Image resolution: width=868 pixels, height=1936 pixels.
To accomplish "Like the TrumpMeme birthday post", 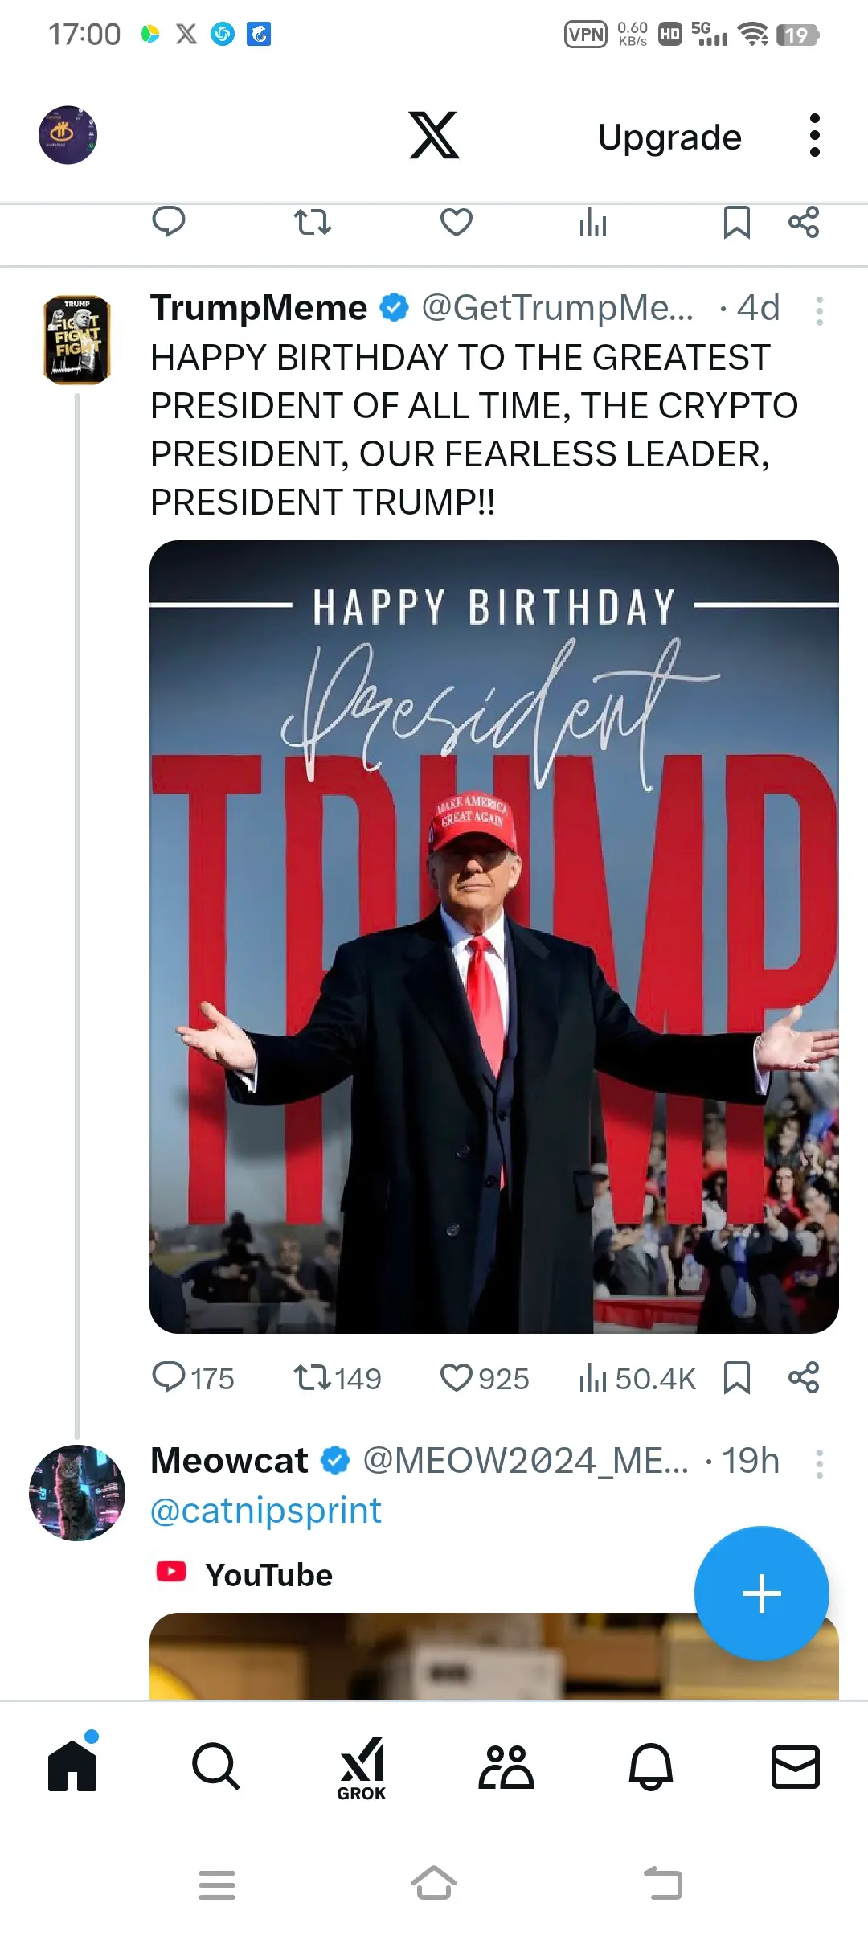I will click(485, 1378).
